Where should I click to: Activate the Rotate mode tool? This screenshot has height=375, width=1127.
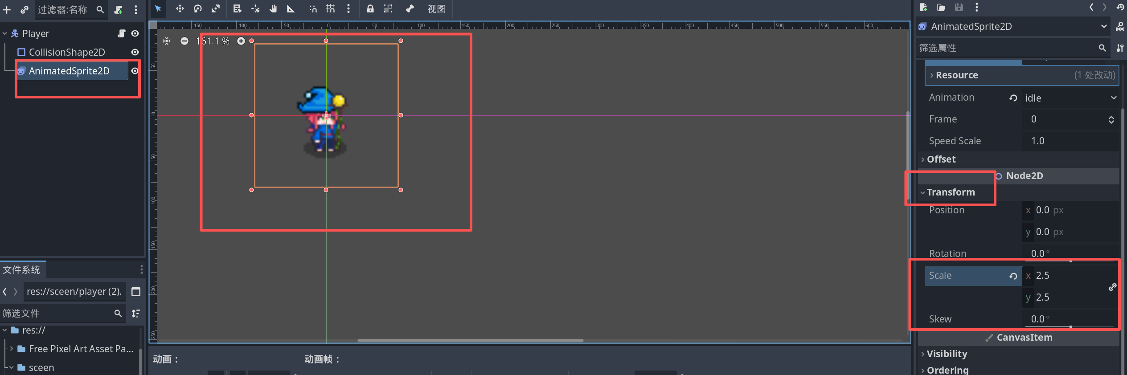tap(197, 8)
